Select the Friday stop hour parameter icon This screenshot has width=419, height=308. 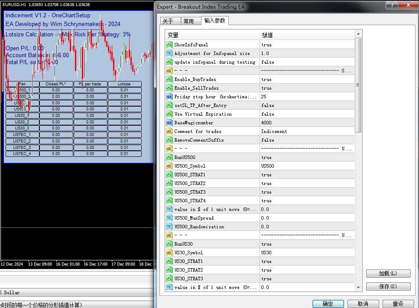[169, 97]
